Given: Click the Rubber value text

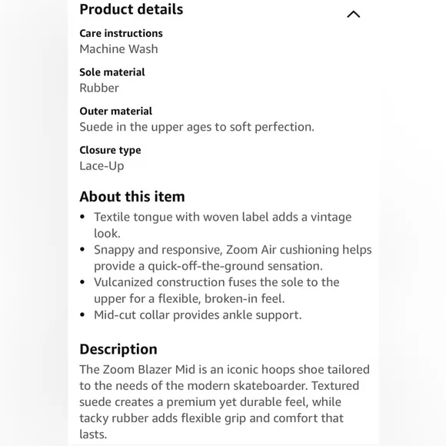Looking at the screenshot, I should click(99, 88).
